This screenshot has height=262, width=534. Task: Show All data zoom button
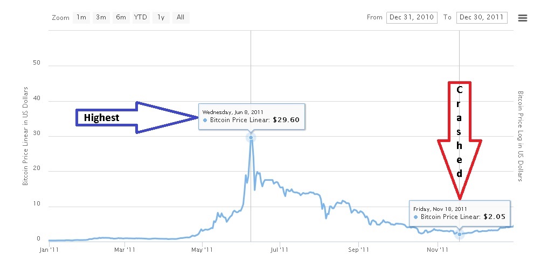[181, 17]
